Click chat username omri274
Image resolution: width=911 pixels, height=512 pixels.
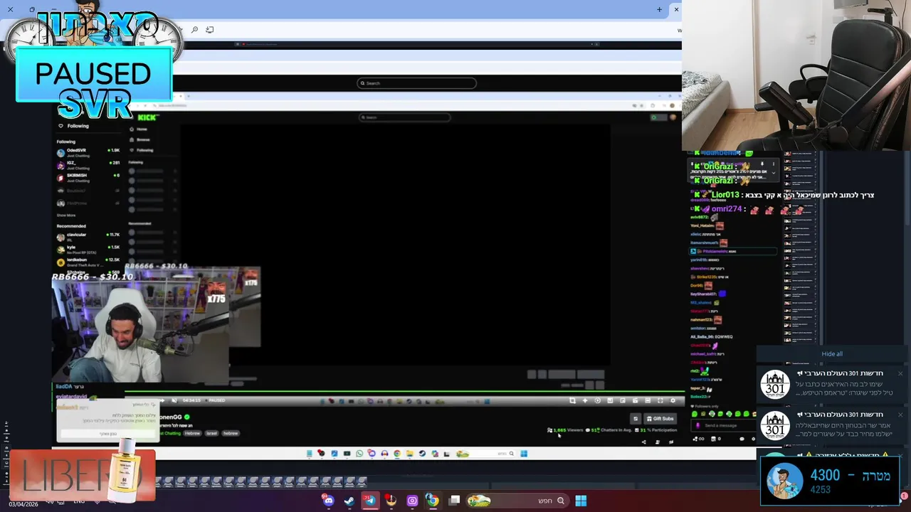[x=727, y=209]
